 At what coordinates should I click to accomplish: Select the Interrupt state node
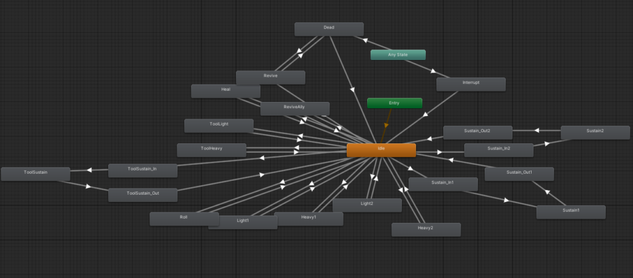471,85
